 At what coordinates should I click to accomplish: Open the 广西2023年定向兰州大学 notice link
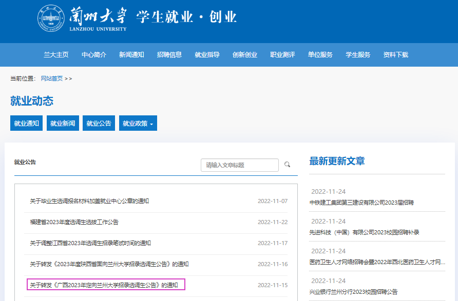pos(103,285)
